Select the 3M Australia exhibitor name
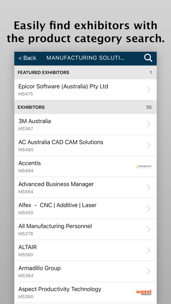This screenshot has width=171, height=304. (x=34, y=121)
